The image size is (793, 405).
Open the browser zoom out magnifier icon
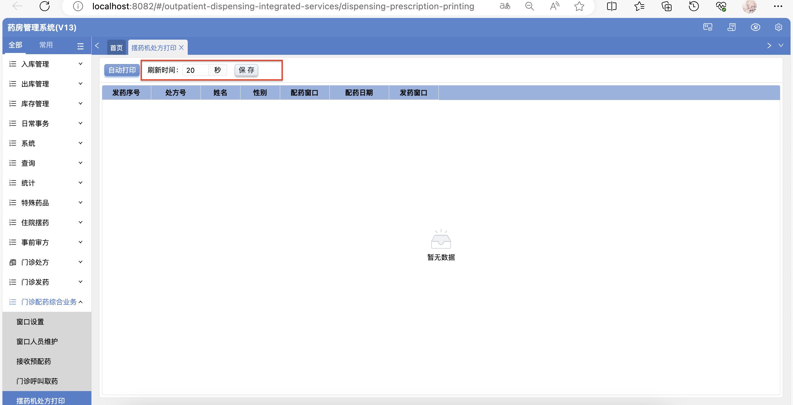coord(529,6)
